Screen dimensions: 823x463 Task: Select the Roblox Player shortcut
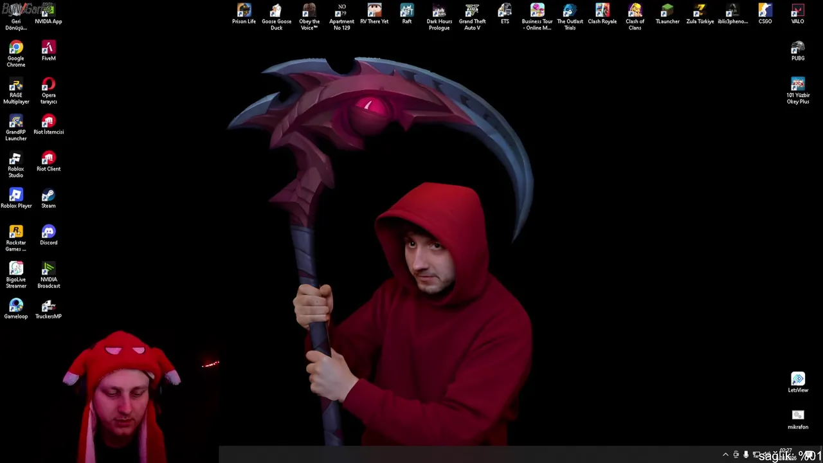click(16, 198)
